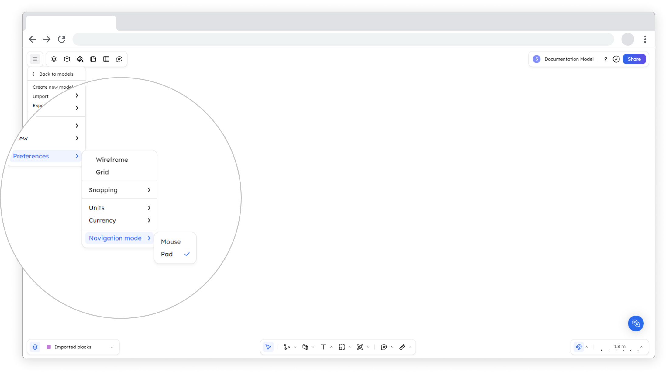
Task: Pick the Text tool in bottom toolbar
Action: 323,347
